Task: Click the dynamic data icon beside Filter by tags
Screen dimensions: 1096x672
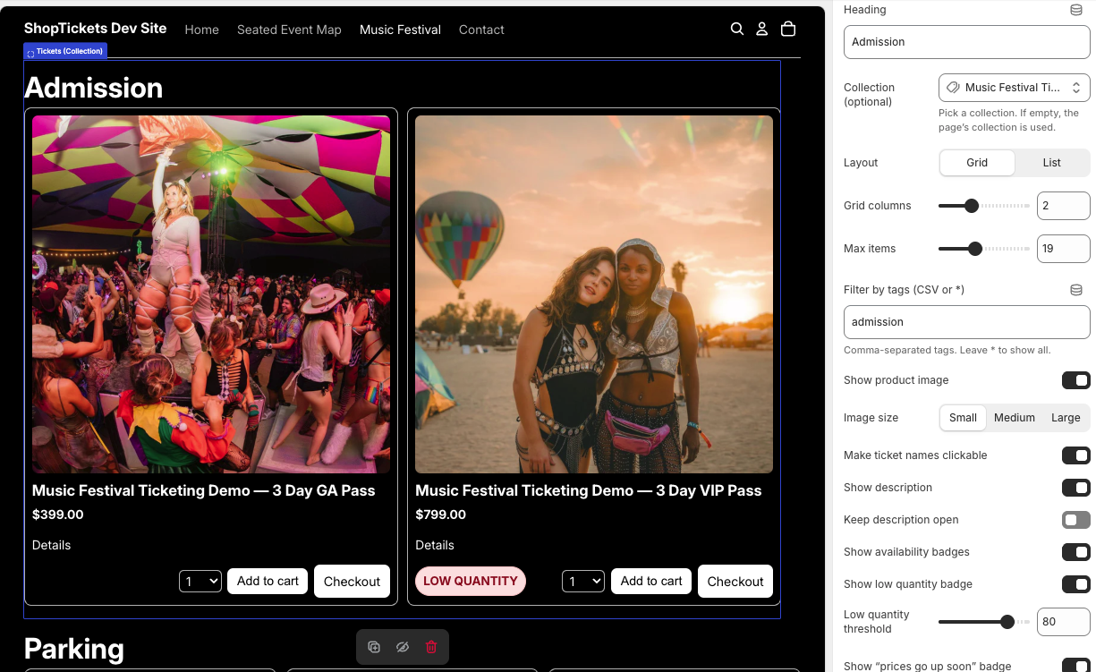Action: 1075,289
